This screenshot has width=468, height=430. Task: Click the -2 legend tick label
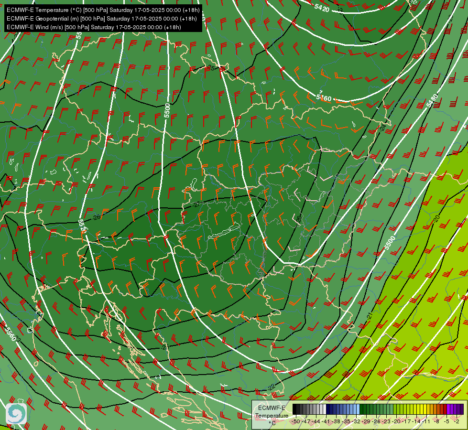point(457,421)
